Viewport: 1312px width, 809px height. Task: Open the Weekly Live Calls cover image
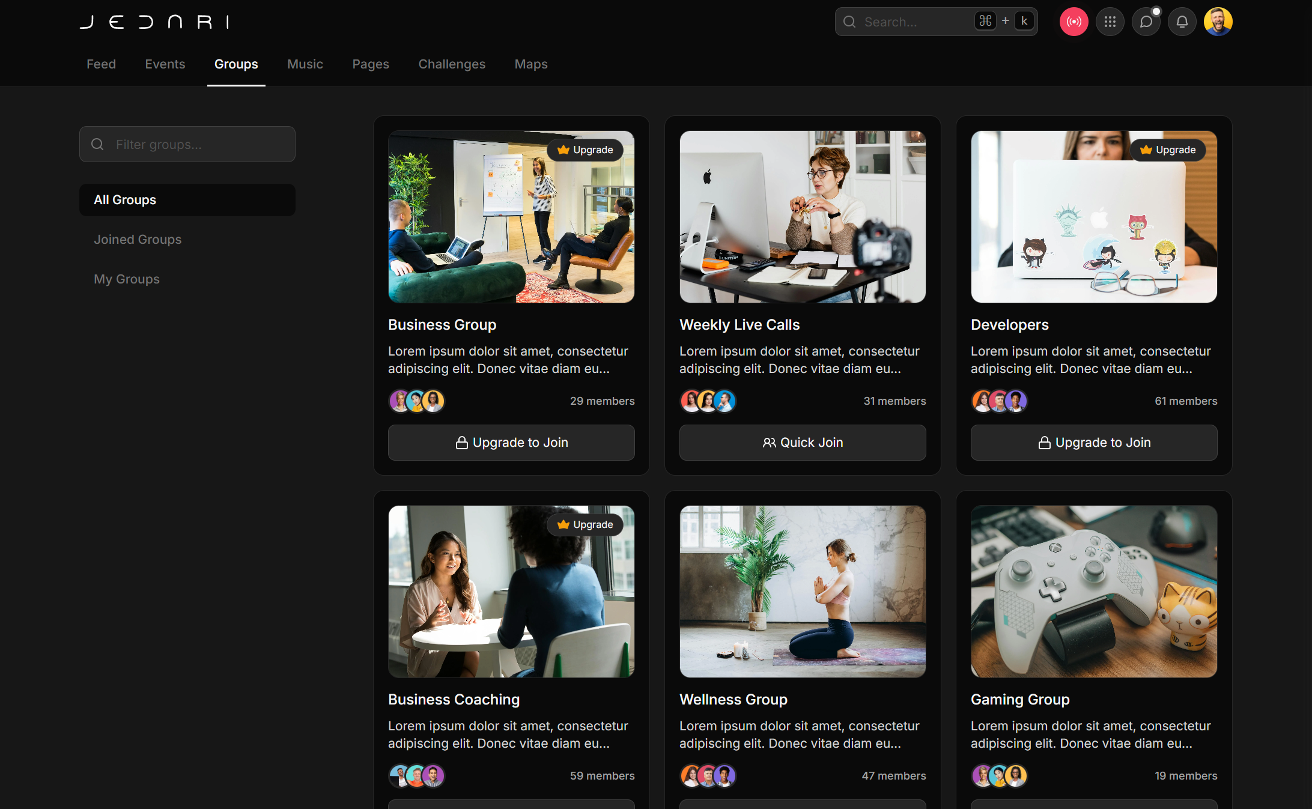point(803,217)
